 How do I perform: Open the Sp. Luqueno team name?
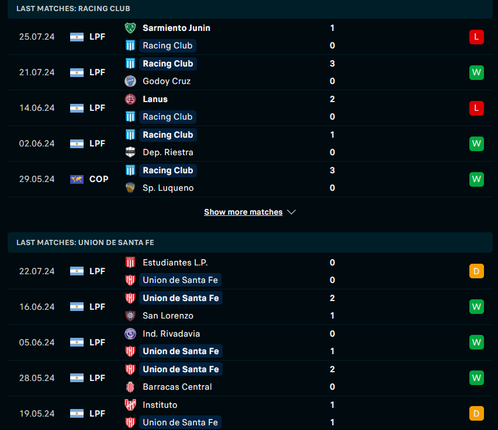pyautogui.click(x=168, y=188)
